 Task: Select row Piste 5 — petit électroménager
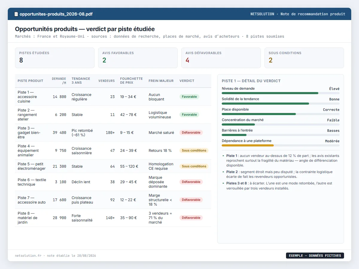click(113, 166)
